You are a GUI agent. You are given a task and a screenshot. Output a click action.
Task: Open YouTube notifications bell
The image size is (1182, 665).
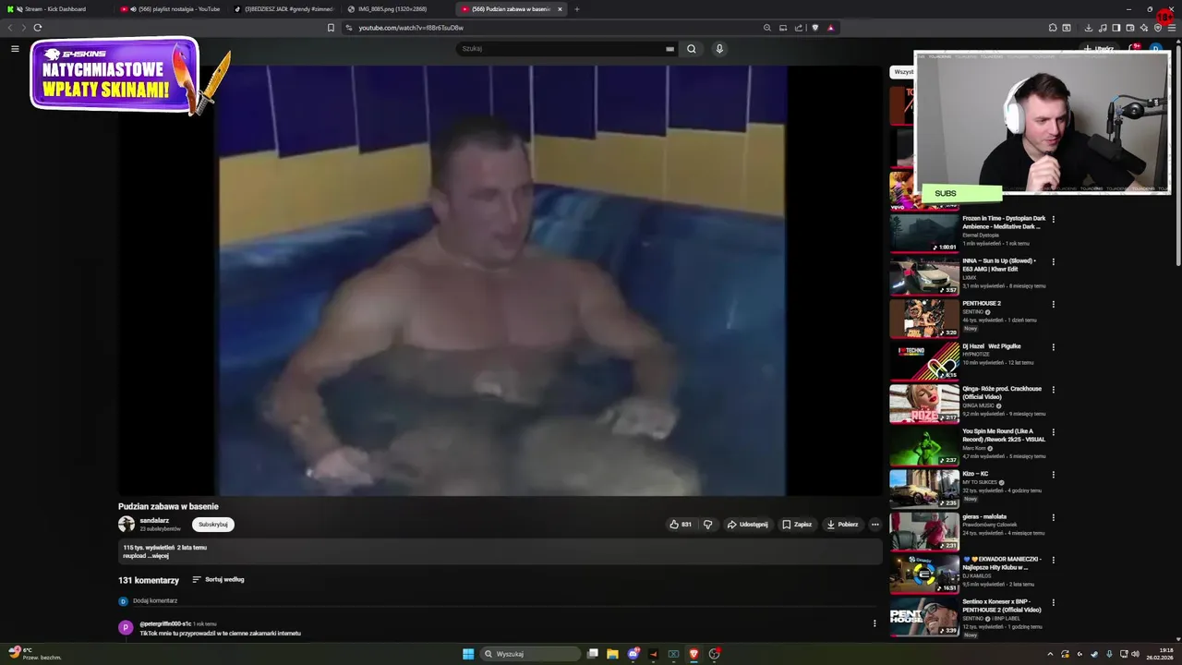coord(1135,48)
